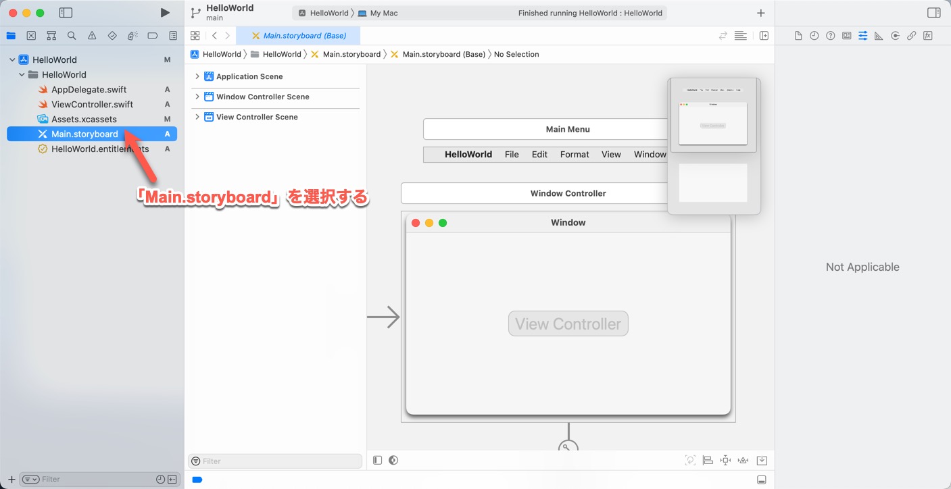Open Format menu in canvas menu bar
This screenshot has height=489, width=951.
coord(575,155)
